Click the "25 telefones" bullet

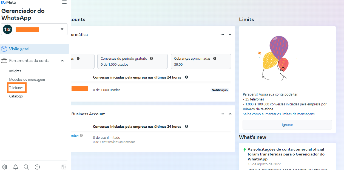(254, 99)
